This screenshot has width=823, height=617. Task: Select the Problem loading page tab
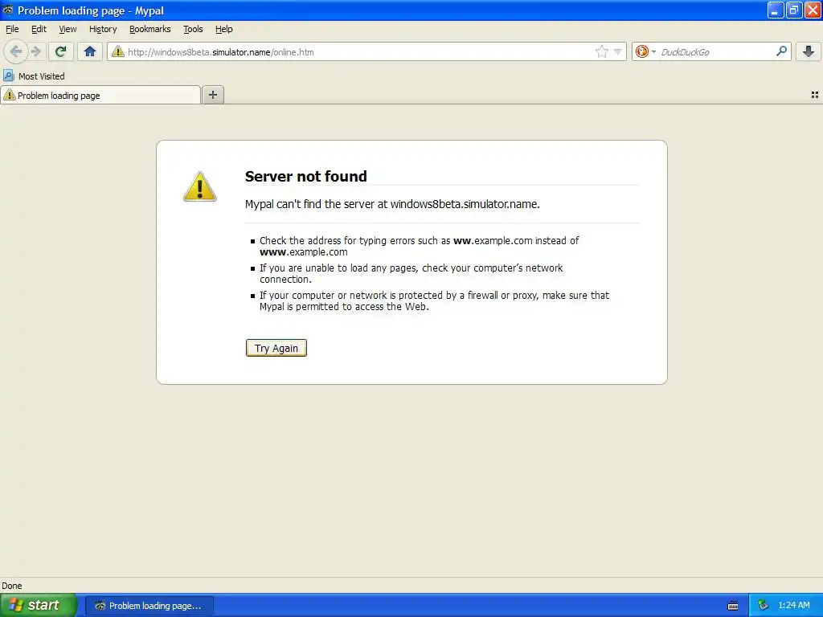pyautogui.click(x=100, y=95)
